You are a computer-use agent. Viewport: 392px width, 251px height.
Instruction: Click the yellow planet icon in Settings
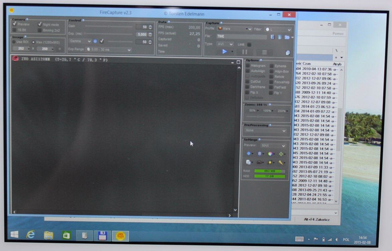pos(270,163)
